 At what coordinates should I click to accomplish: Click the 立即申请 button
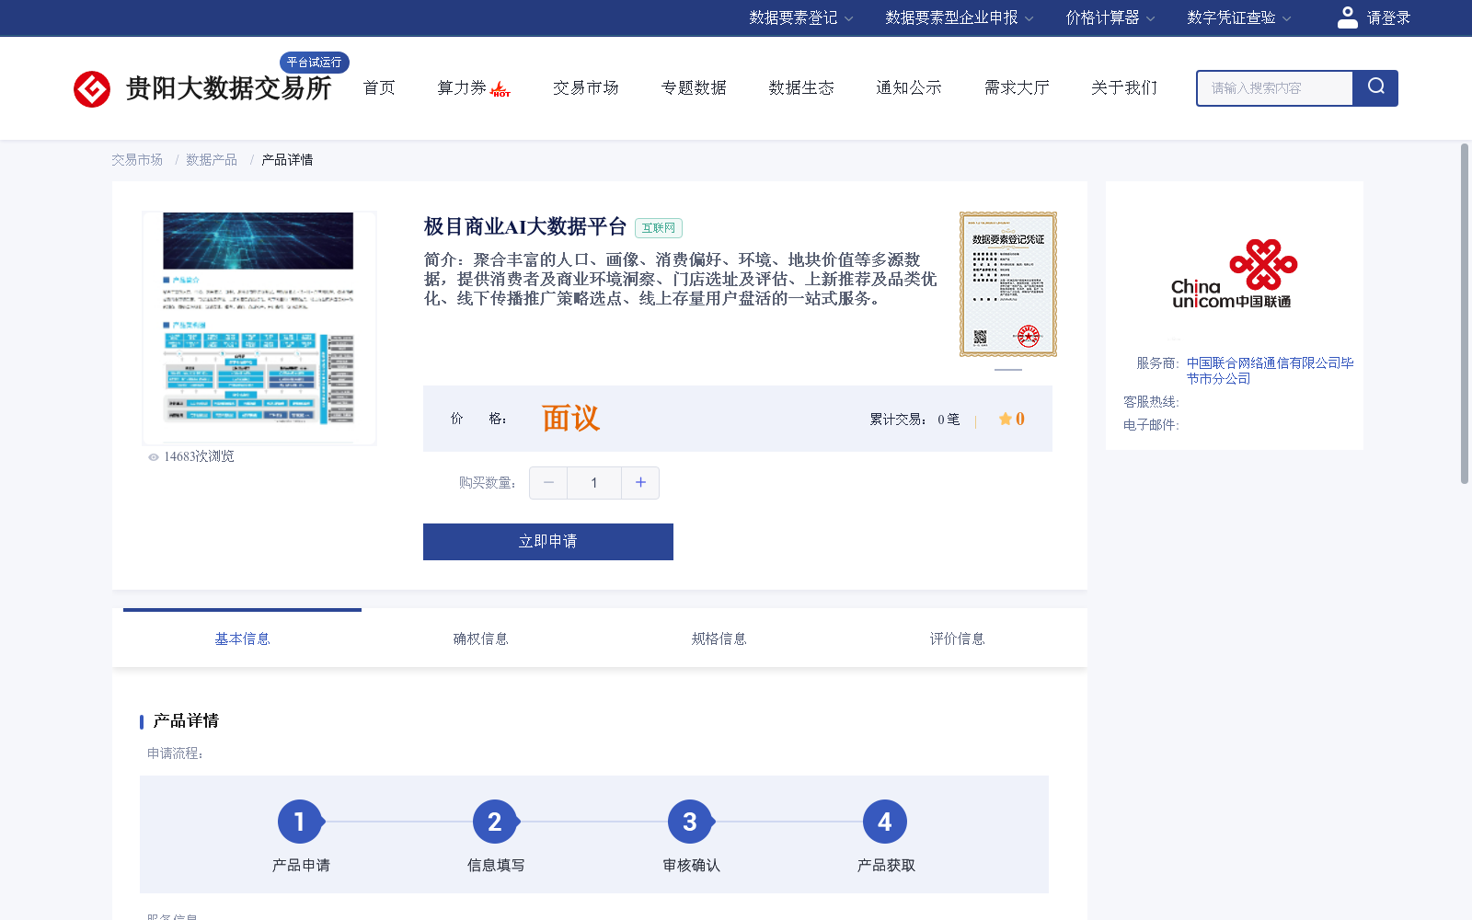[x=548, y=542]
